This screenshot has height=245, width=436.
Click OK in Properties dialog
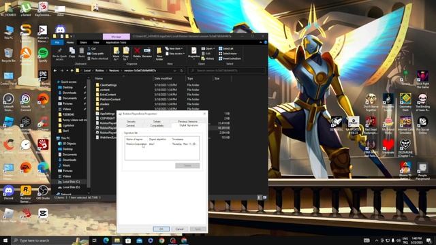coord(161,229)
